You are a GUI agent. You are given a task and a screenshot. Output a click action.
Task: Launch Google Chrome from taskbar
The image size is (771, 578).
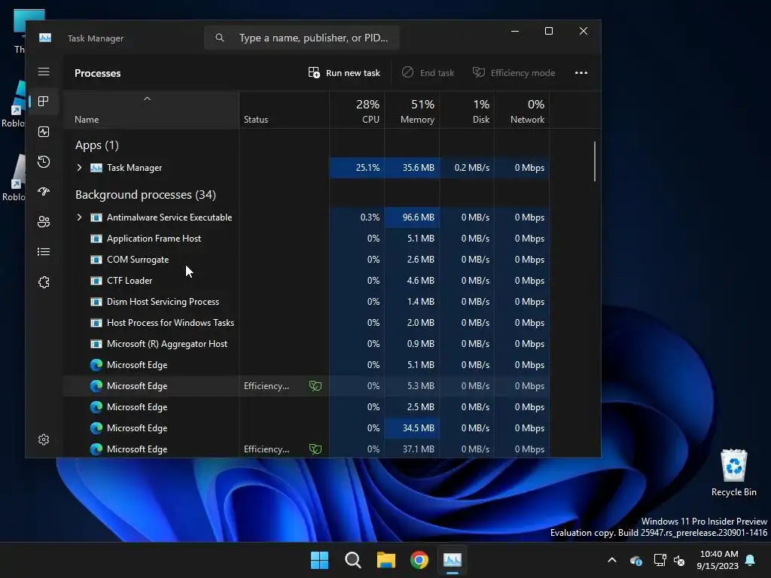click(419, 560)
